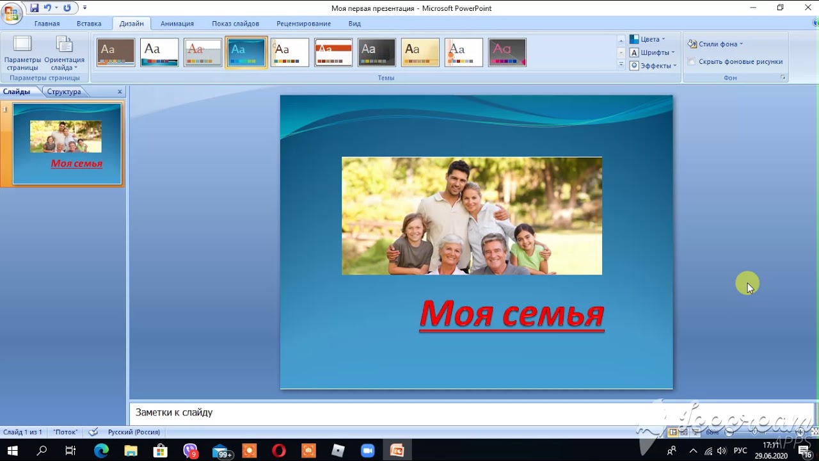
Task: Activate PowerPoint icon on taskbar
Action: click(x=397, y=451)
